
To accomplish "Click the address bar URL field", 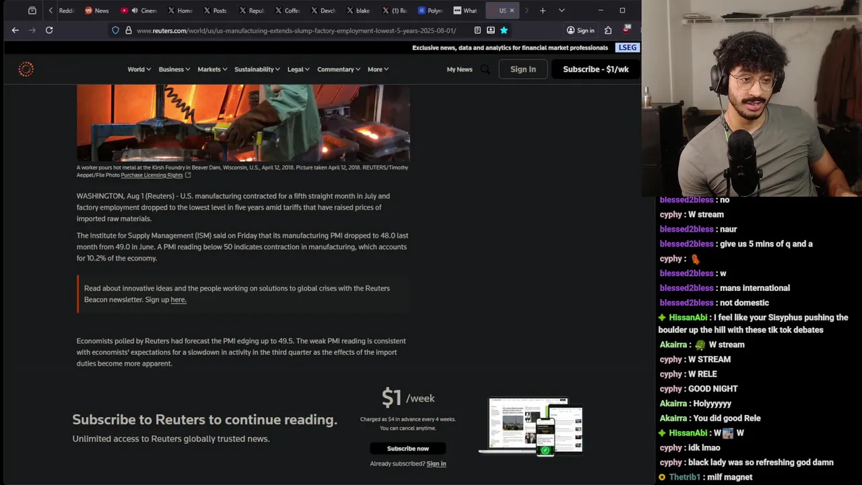I will pyautogui.click(x=296, y=30).
